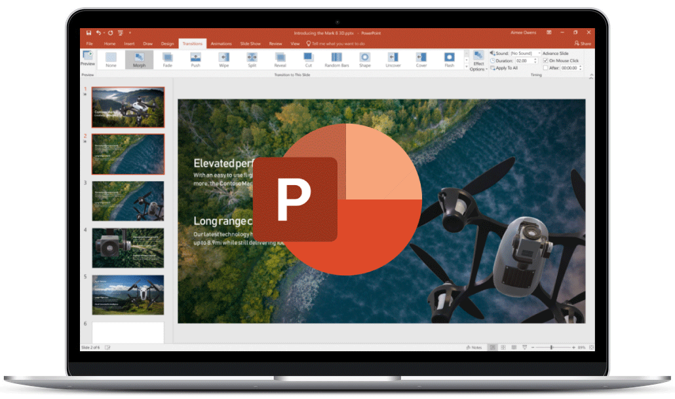Viewport: 675px width, 399px height.
Task: Switch to the Insert tab
Action: (129, 43)
